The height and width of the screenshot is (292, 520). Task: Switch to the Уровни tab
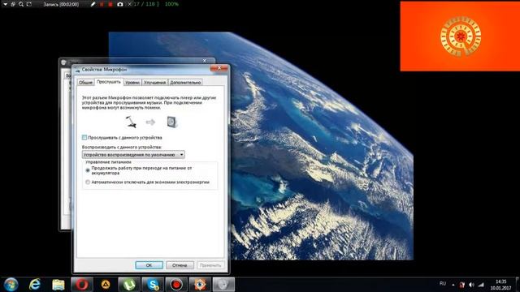(x=132, y=83)
